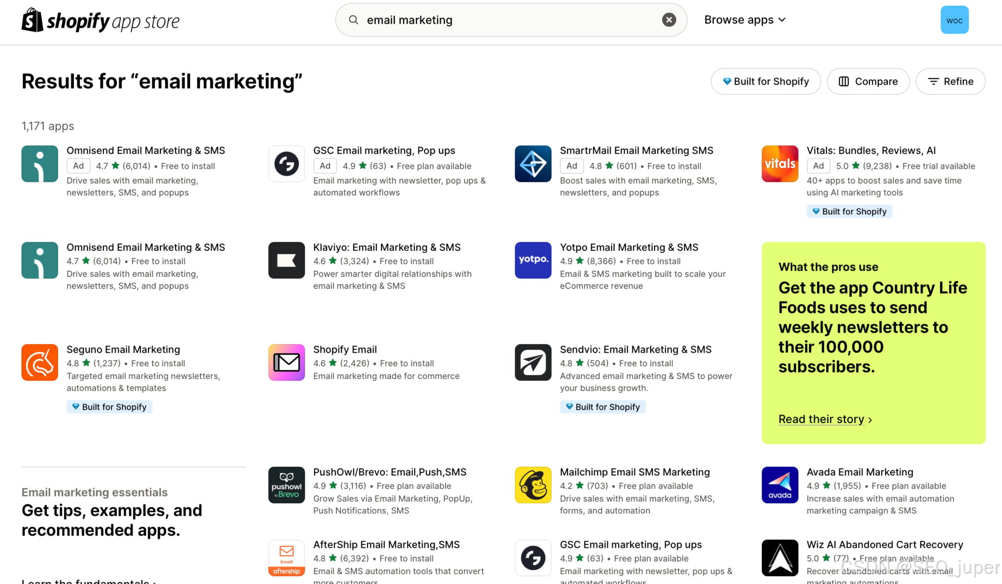Select the Seguno orange app icon
The height and width of the screenshot is (584, 1002).
click(40, 362)
